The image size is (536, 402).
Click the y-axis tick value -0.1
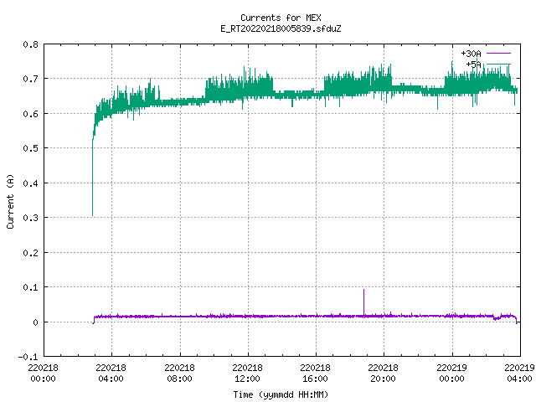(28, 357)
